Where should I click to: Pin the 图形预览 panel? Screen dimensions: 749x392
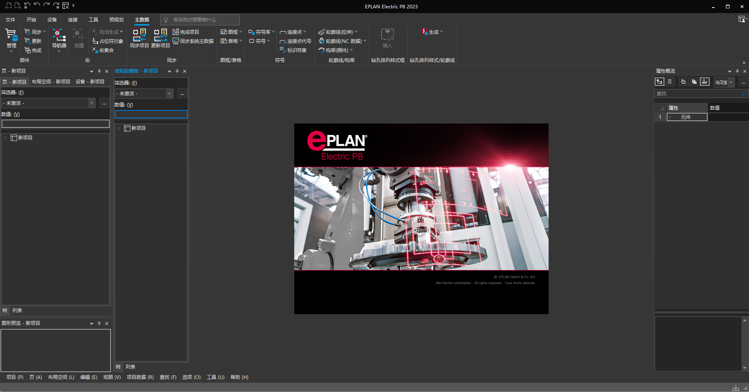tap(99, 323)
